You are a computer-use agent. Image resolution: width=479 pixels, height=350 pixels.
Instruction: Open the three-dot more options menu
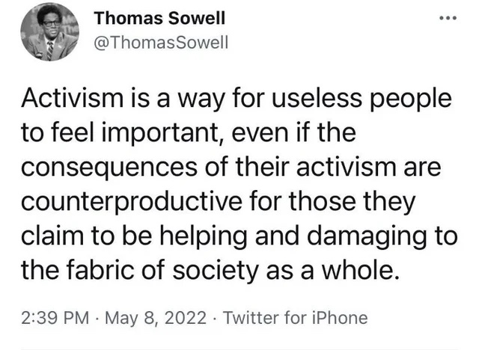point(448,18)
